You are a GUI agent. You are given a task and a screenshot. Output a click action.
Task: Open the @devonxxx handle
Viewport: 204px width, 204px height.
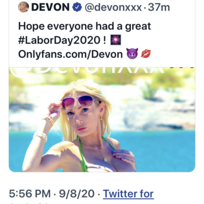113,7
